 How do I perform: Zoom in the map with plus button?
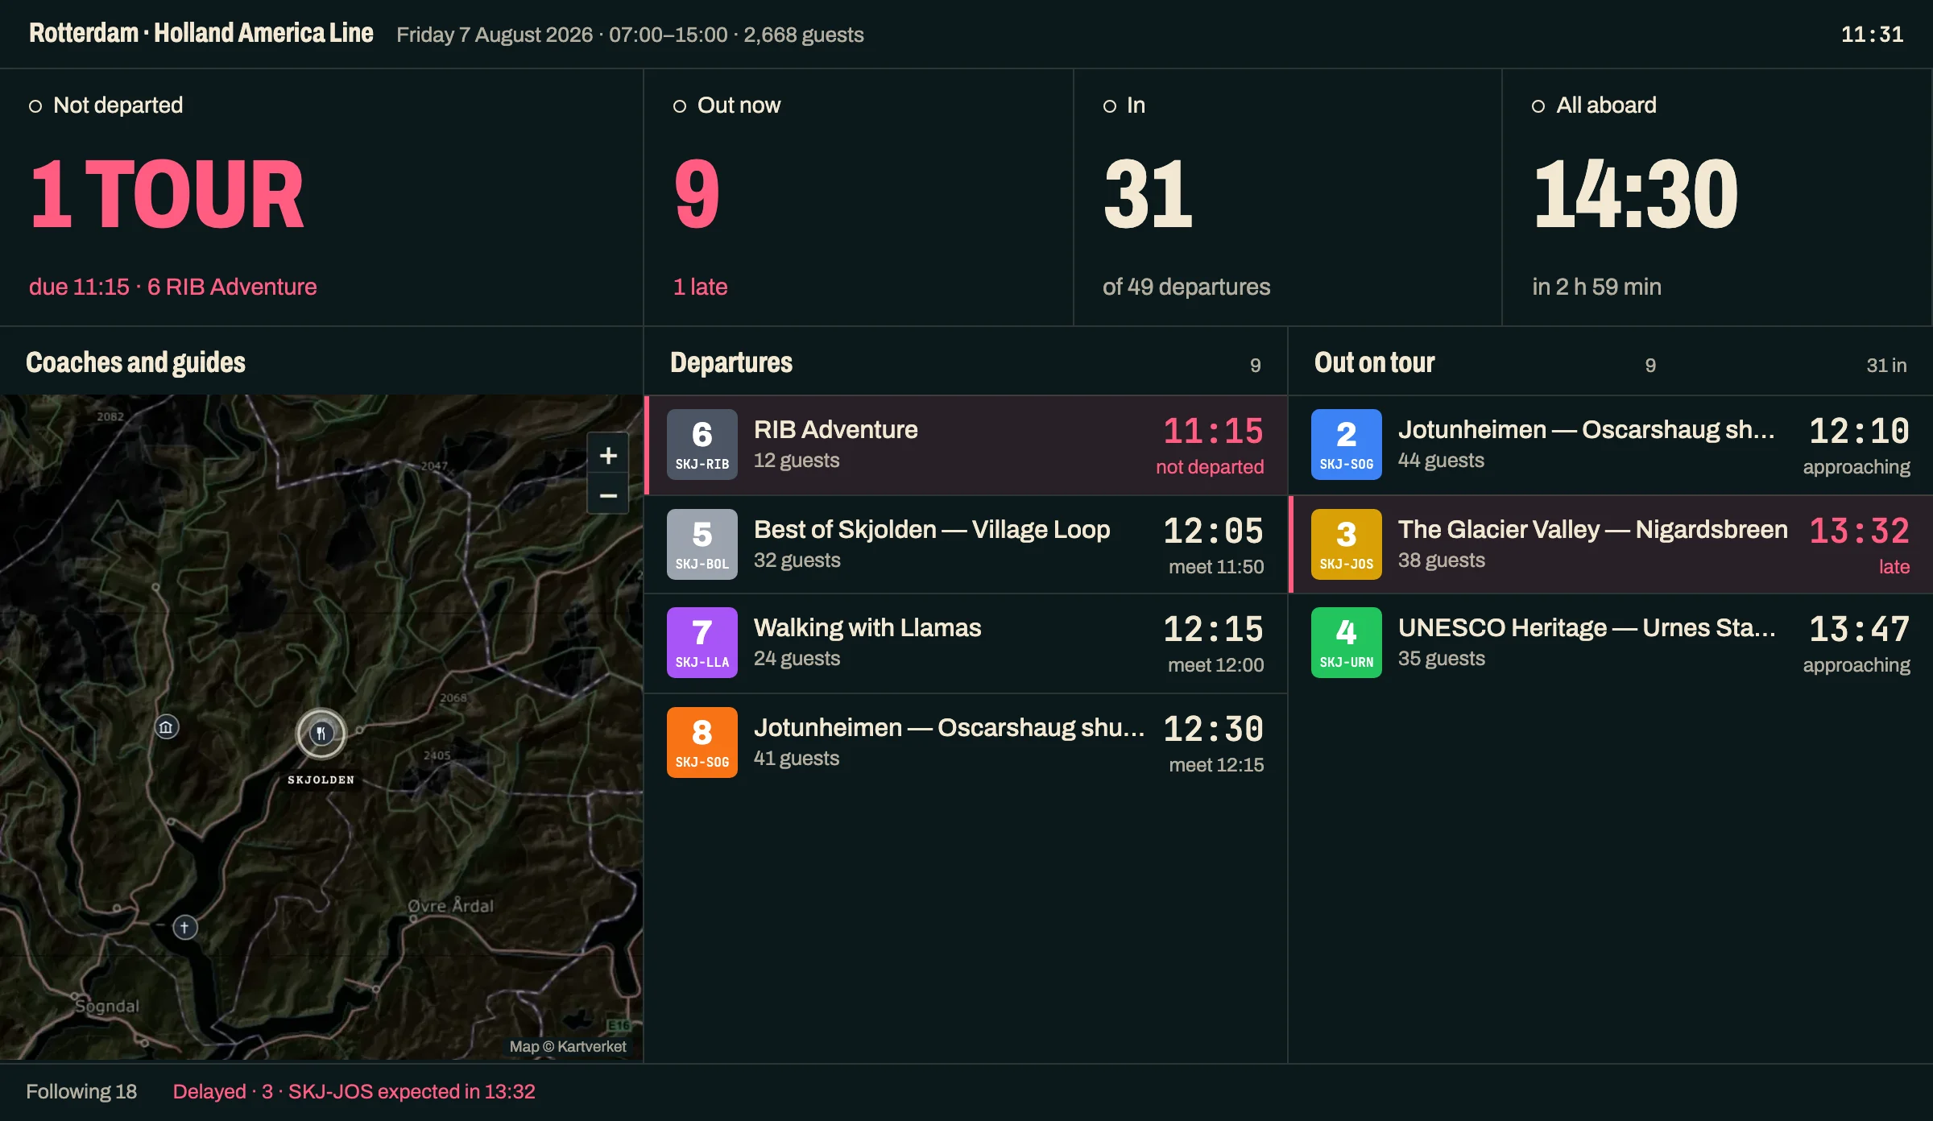point(608,456)
